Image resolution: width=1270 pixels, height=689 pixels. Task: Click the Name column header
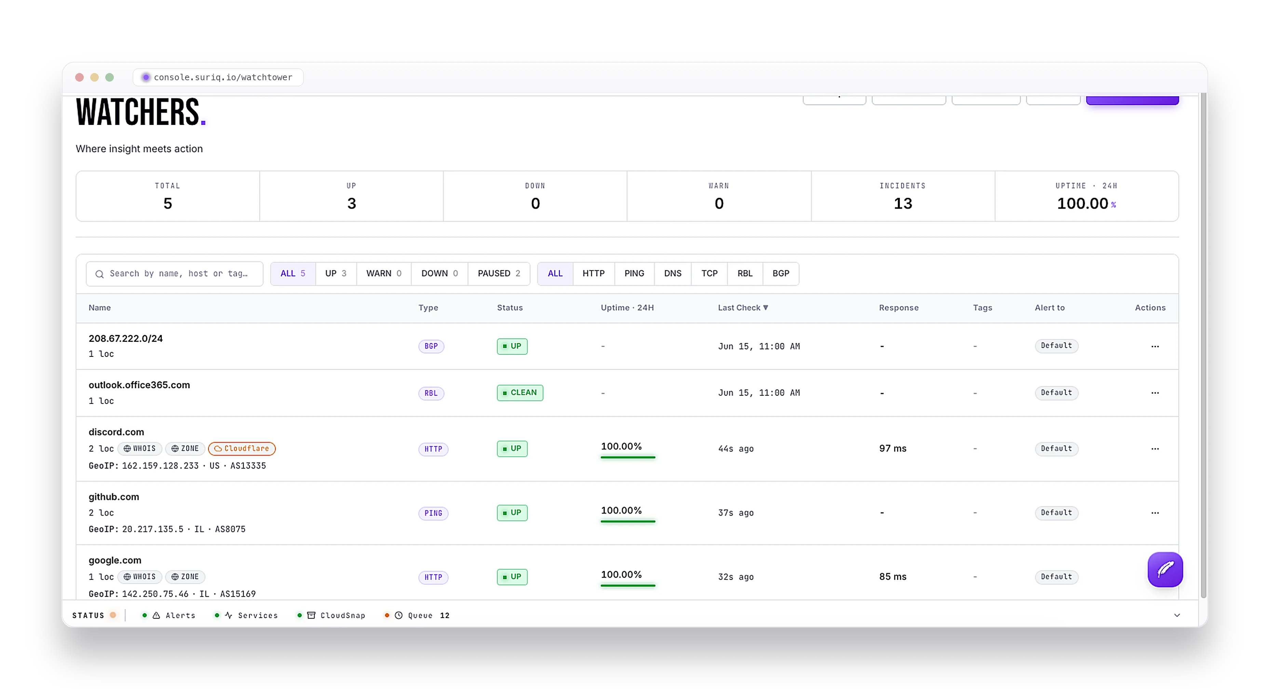[x=99, y=307]
